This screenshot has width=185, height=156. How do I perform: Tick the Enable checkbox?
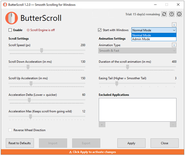10,30
